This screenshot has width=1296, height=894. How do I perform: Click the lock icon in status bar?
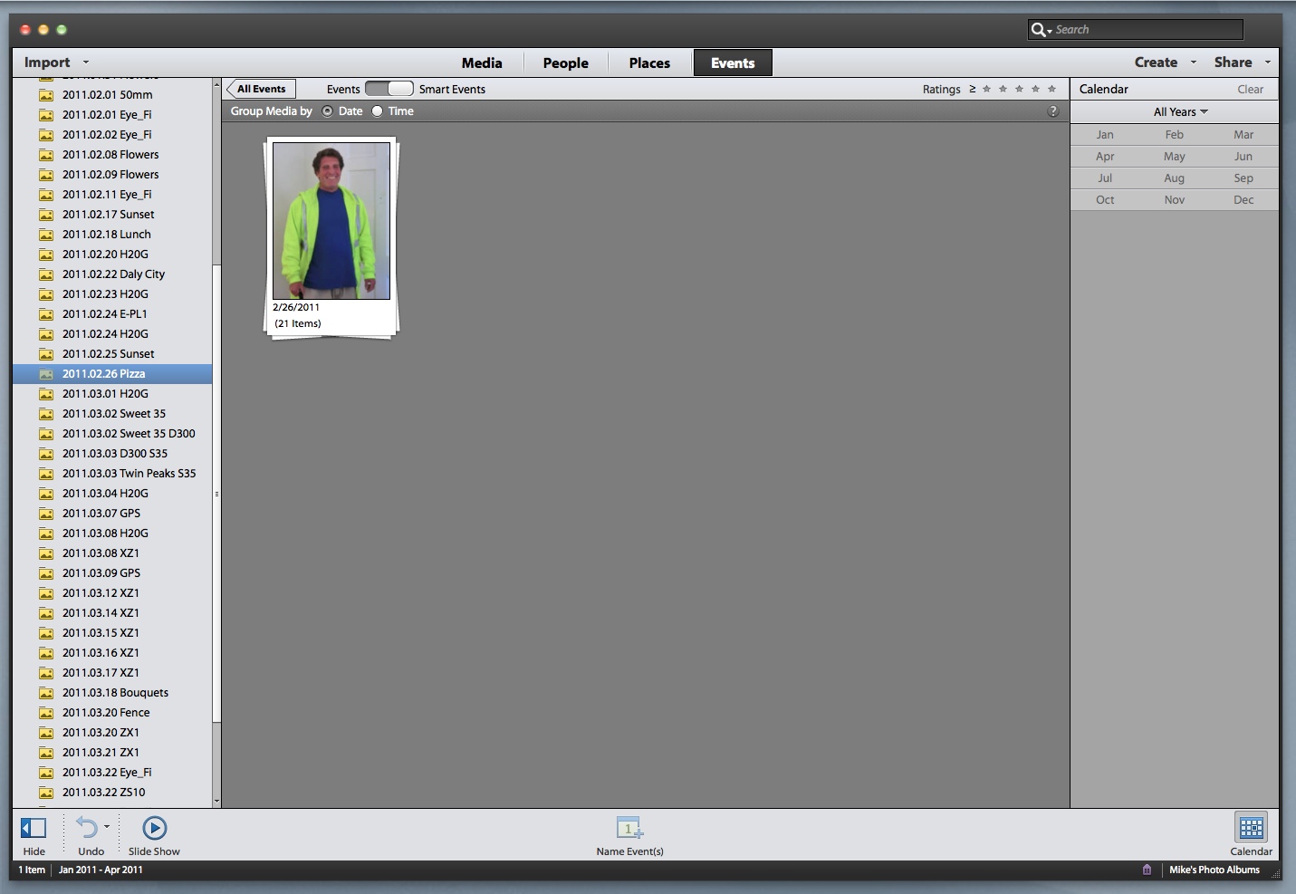1147,870
